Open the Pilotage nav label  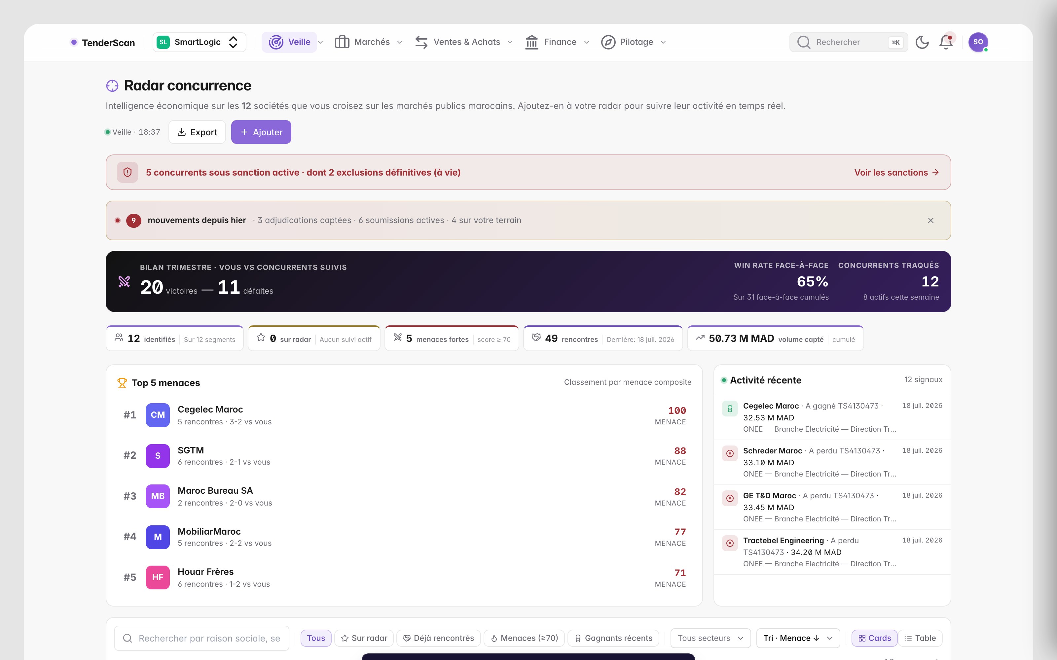[637, 42]
